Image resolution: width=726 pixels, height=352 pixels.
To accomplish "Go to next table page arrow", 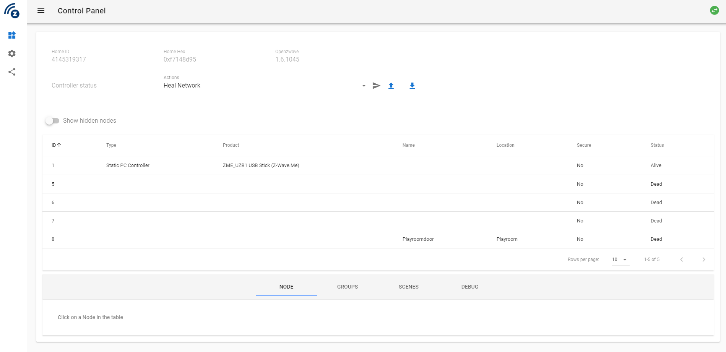I will 704,260.
